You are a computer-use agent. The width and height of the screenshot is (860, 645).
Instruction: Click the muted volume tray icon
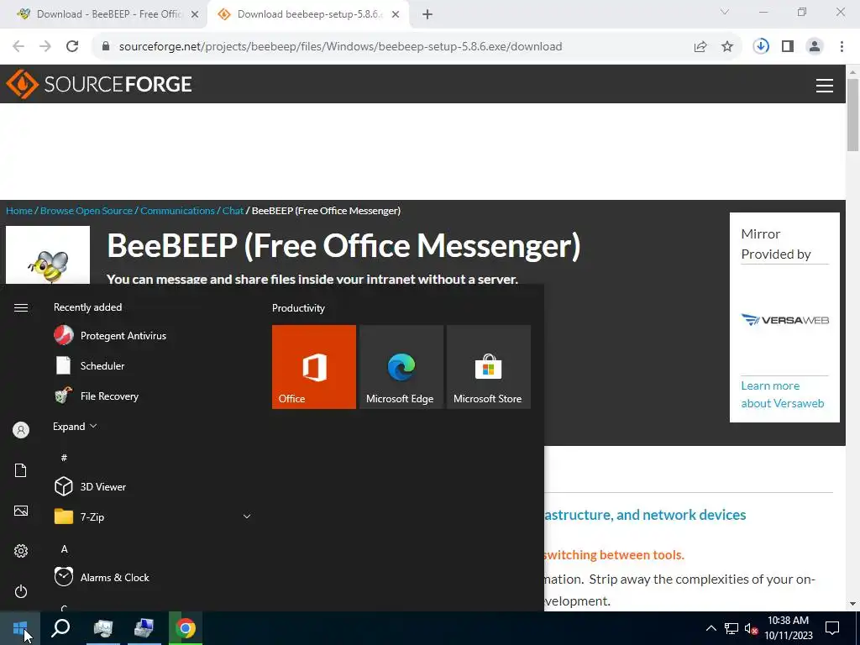click(x=751, y=628)
